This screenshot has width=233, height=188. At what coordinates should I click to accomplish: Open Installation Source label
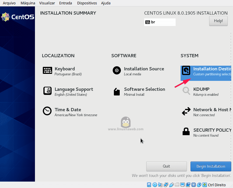pos(144,69)
